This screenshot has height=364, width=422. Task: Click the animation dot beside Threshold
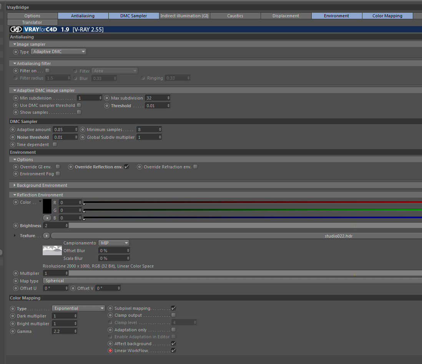coord(107,106)
